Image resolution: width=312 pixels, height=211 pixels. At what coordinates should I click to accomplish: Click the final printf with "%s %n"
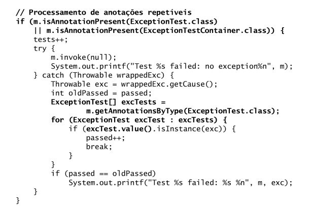point(181,183)
